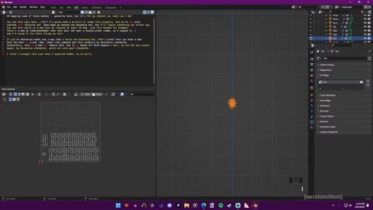Select UV edge selection mode
This screenshot has height=210, width=373.
(19, 94)
